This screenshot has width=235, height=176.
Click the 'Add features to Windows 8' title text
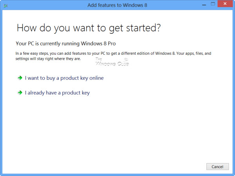(117, 5)
